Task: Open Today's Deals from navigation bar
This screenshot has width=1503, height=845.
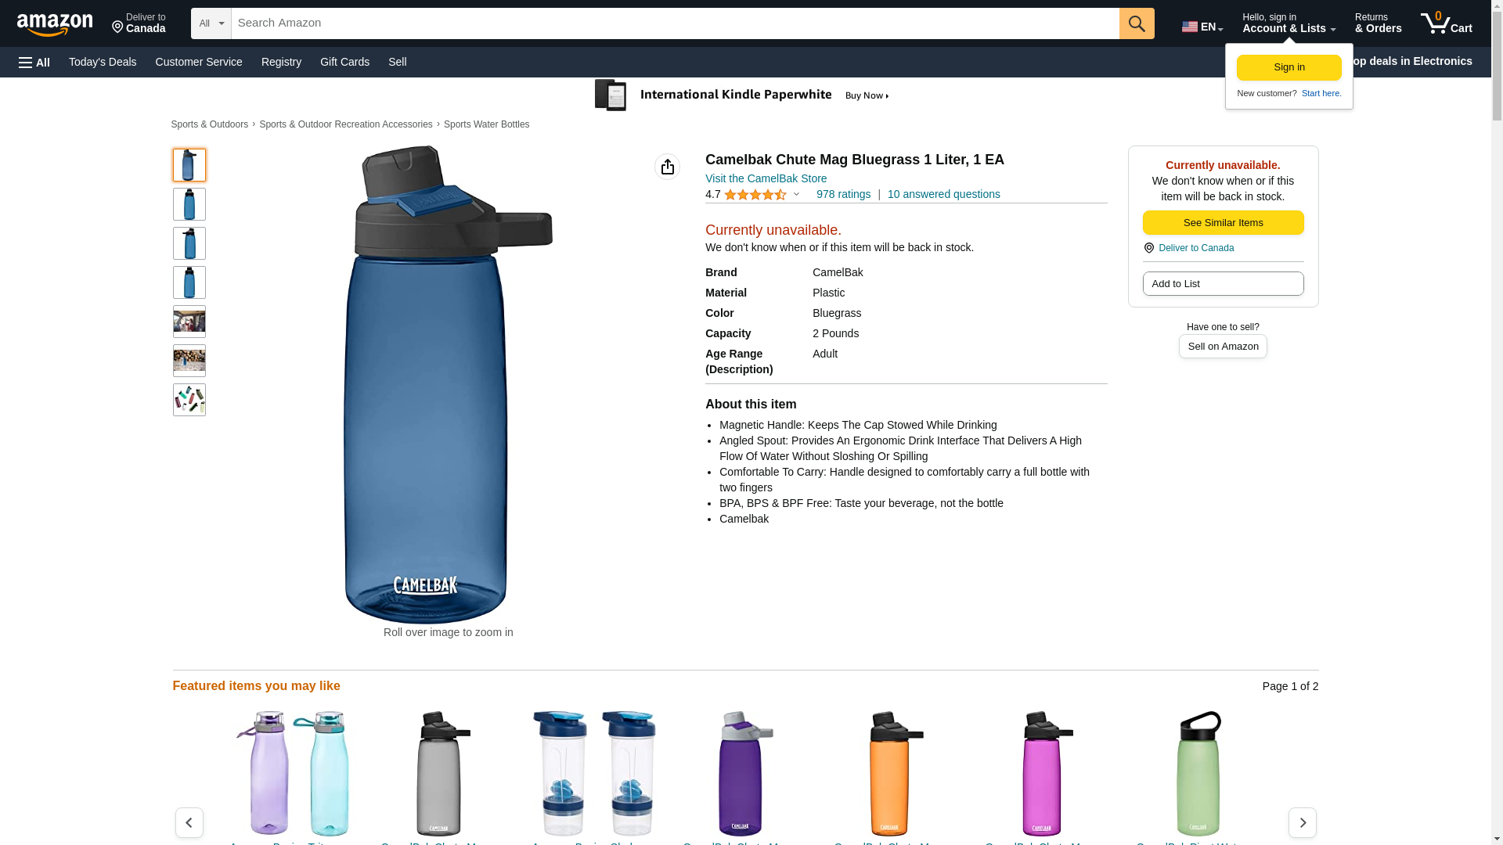Action: 103,62
